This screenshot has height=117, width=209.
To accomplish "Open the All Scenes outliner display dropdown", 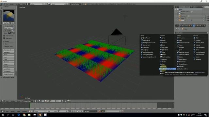I will [197, 7].
